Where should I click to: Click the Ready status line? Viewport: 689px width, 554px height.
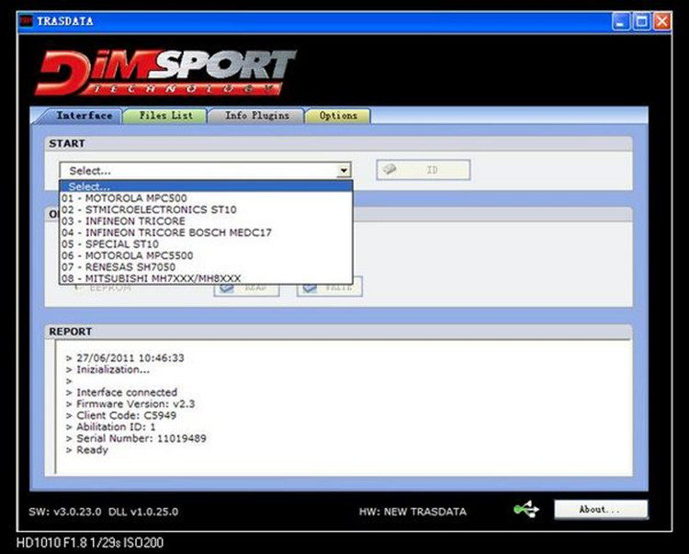tap(92, 450)
